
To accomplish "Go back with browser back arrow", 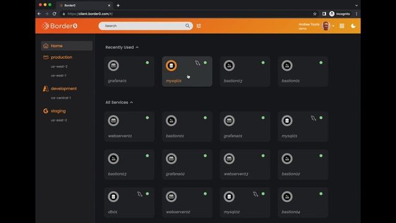I will pos(40,14).
